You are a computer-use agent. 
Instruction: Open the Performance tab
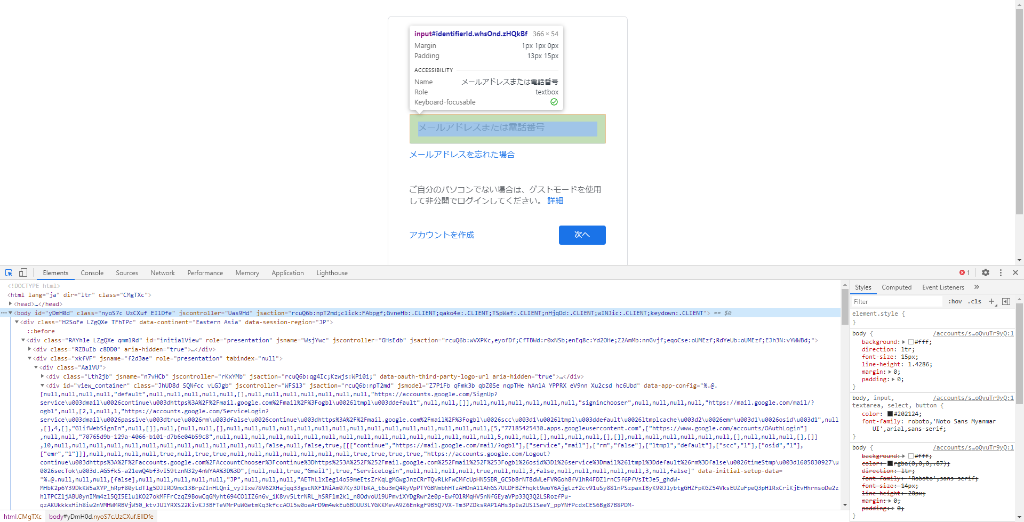click(205, 272)
